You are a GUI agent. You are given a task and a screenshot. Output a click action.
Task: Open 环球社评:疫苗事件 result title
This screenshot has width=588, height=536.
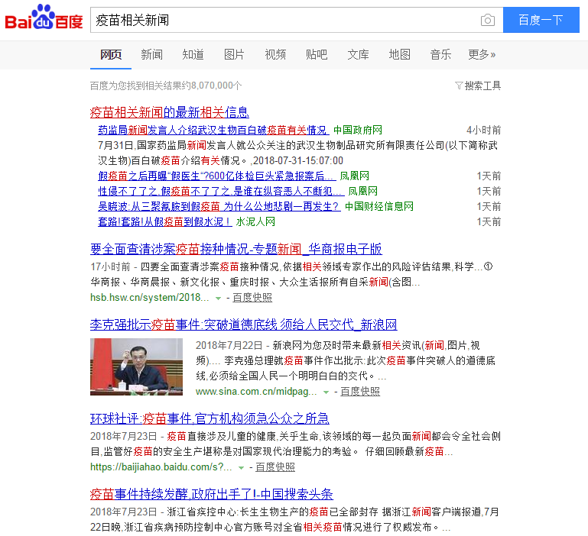tap(210, 418)
